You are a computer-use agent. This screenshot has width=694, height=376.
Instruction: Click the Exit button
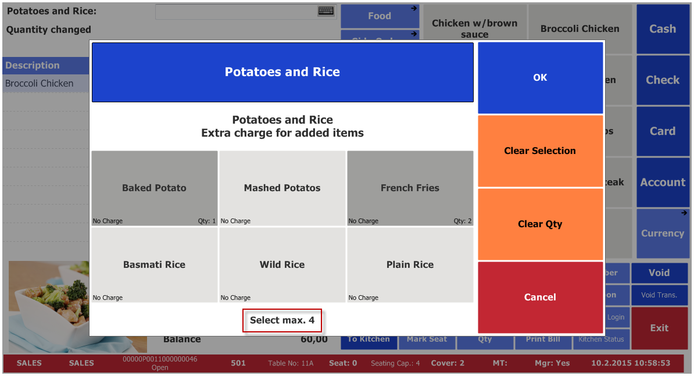click(x=659, y=328)
